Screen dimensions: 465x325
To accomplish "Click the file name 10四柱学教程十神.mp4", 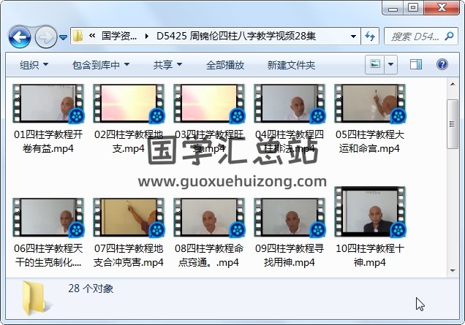I will pyautogui.click(x=370, y=256).
